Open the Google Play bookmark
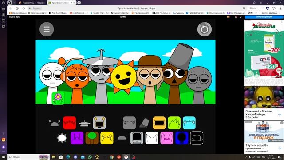This screenshot has height=160, width=284. [99, 13]
